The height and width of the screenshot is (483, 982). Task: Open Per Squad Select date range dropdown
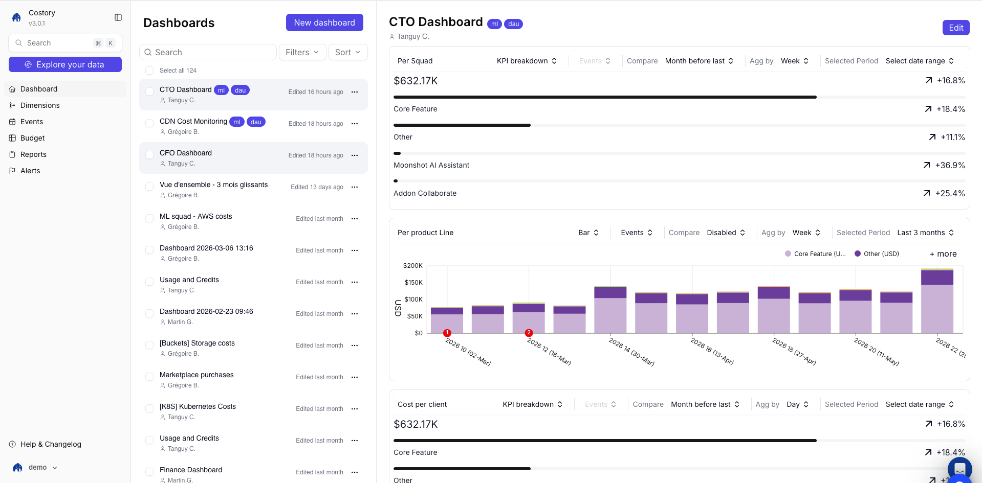click(x=920, y=61)
